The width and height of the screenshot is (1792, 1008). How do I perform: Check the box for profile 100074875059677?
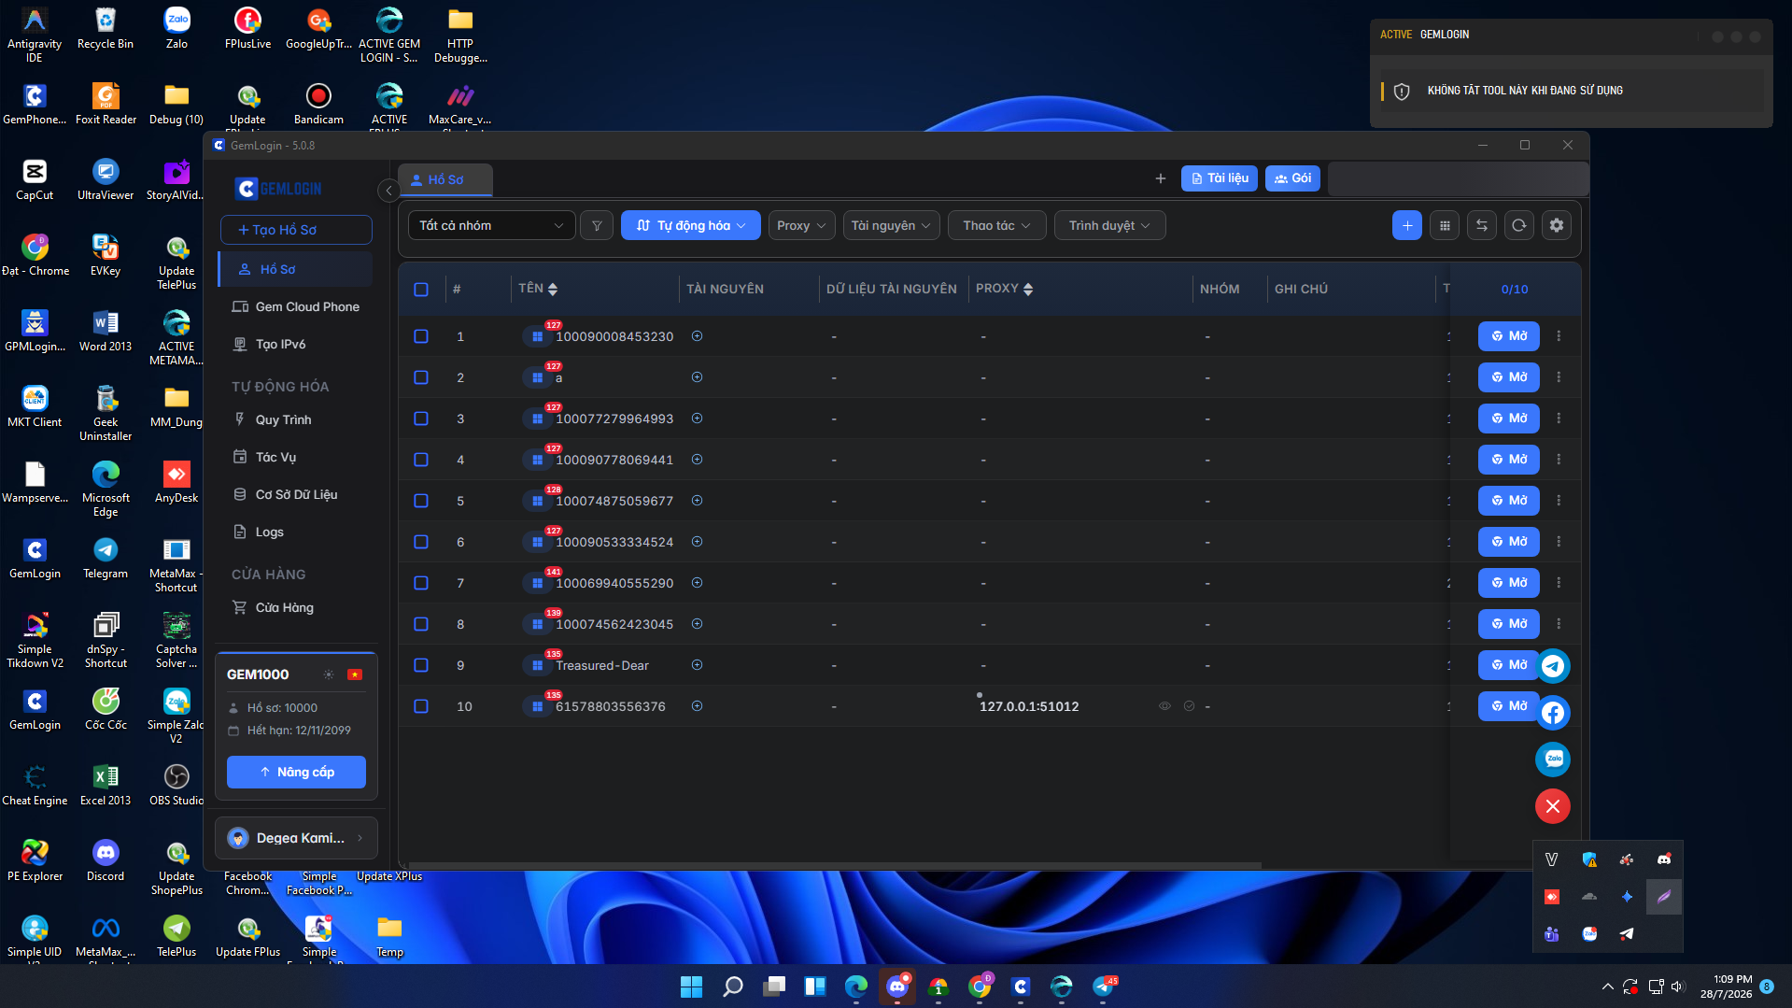pyautogui.click(x=421, y=501)
